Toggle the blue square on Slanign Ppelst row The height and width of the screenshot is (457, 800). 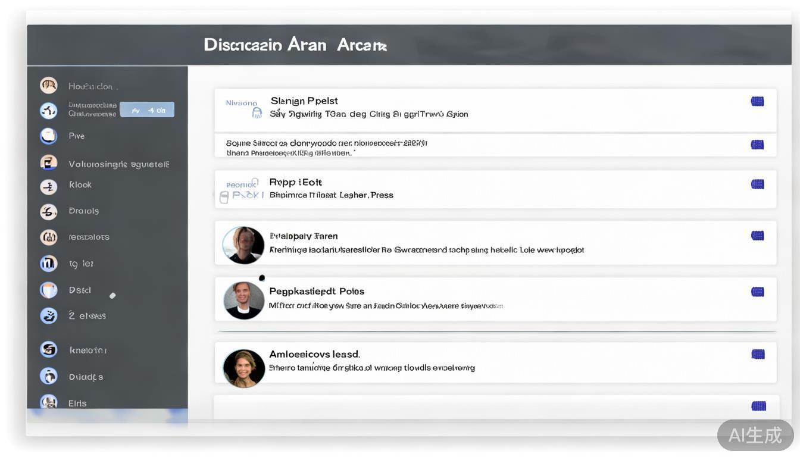coord(757,101)
